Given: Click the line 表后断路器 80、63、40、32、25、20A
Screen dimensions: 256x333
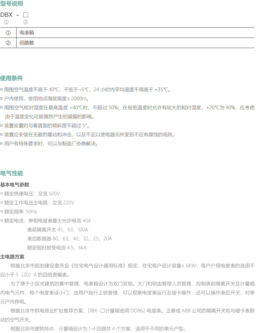Looking at the screenshot, I should click(69, 239).
